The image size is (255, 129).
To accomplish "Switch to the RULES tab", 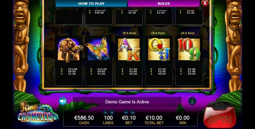I will [x=163, y=3].
